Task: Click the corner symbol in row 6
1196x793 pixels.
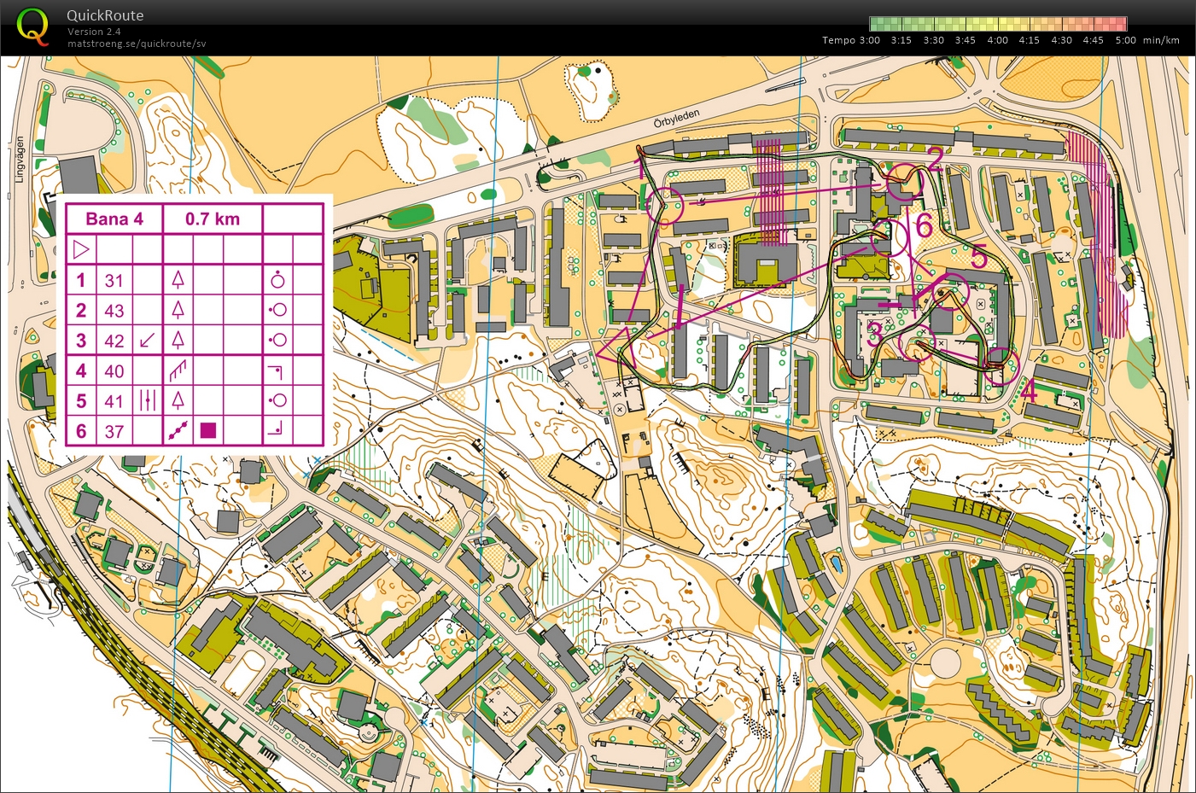Action: [276, 429]
